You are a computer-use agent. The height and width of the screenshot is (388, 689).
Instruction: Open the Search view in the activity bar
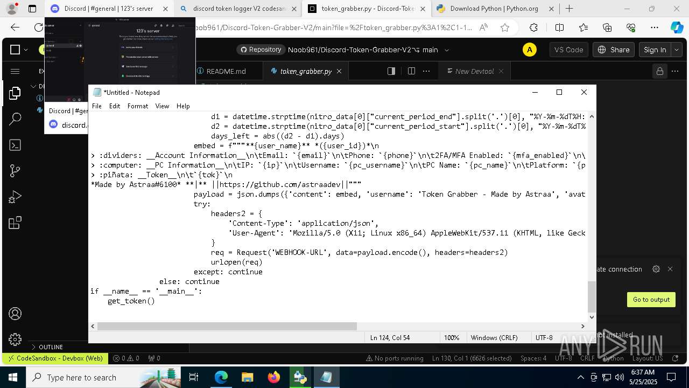click(x=15, y=119)
